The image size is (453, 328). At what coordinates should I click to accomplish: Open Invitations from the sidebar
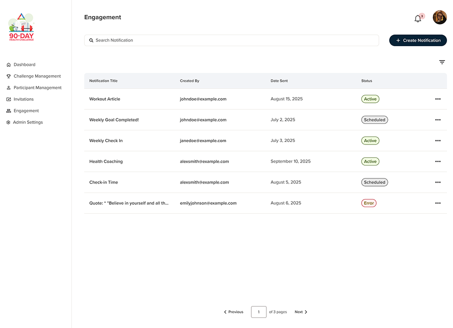[x=24, y=99]
